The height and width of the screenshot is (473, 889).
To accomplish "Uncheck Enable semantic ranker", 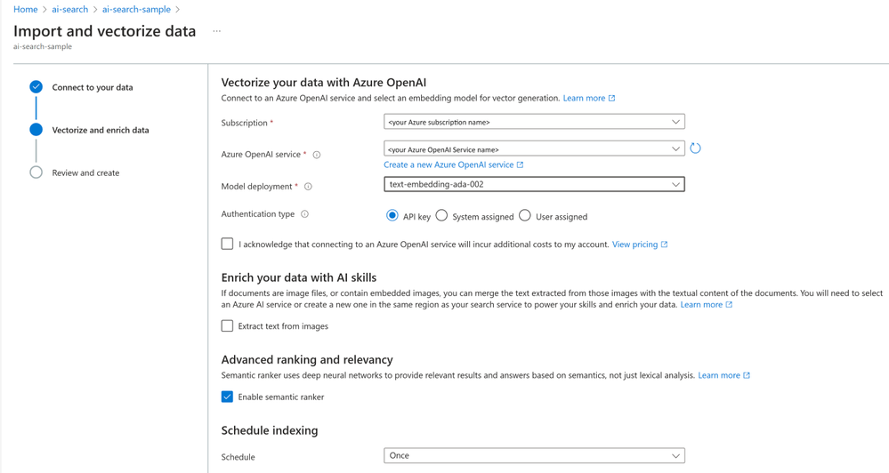I will [x=227, y=397].
